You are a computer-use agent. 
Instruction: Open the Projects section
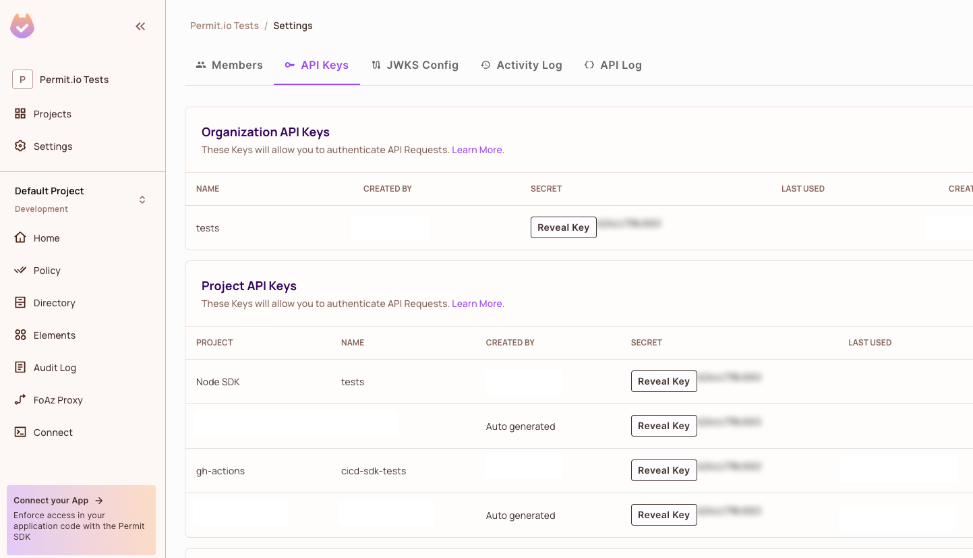coord(52,113)
